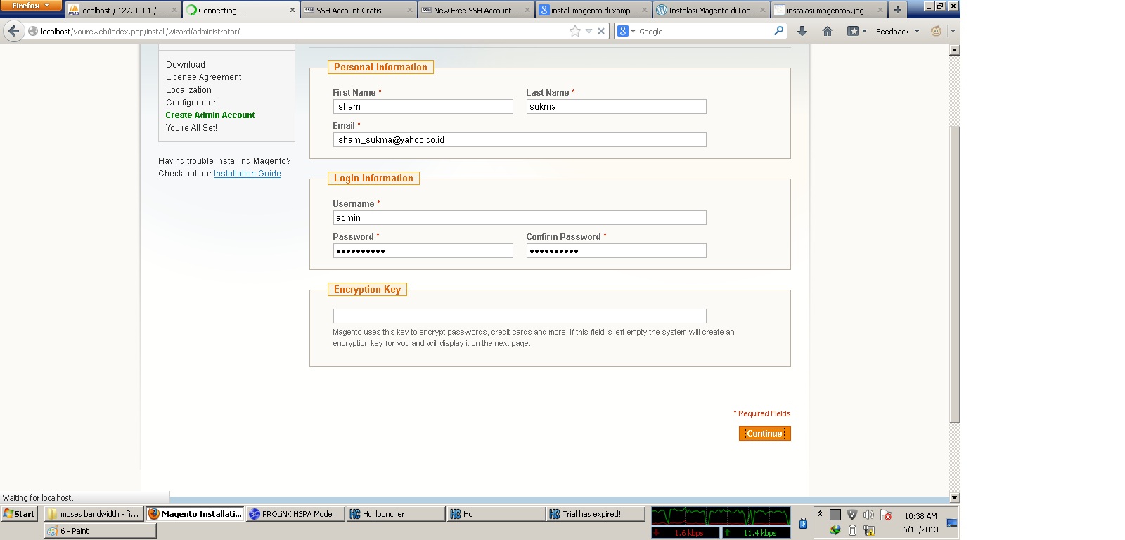Expand hidden tray icons chevron
1125x540 pixels.
pos(820,514)
